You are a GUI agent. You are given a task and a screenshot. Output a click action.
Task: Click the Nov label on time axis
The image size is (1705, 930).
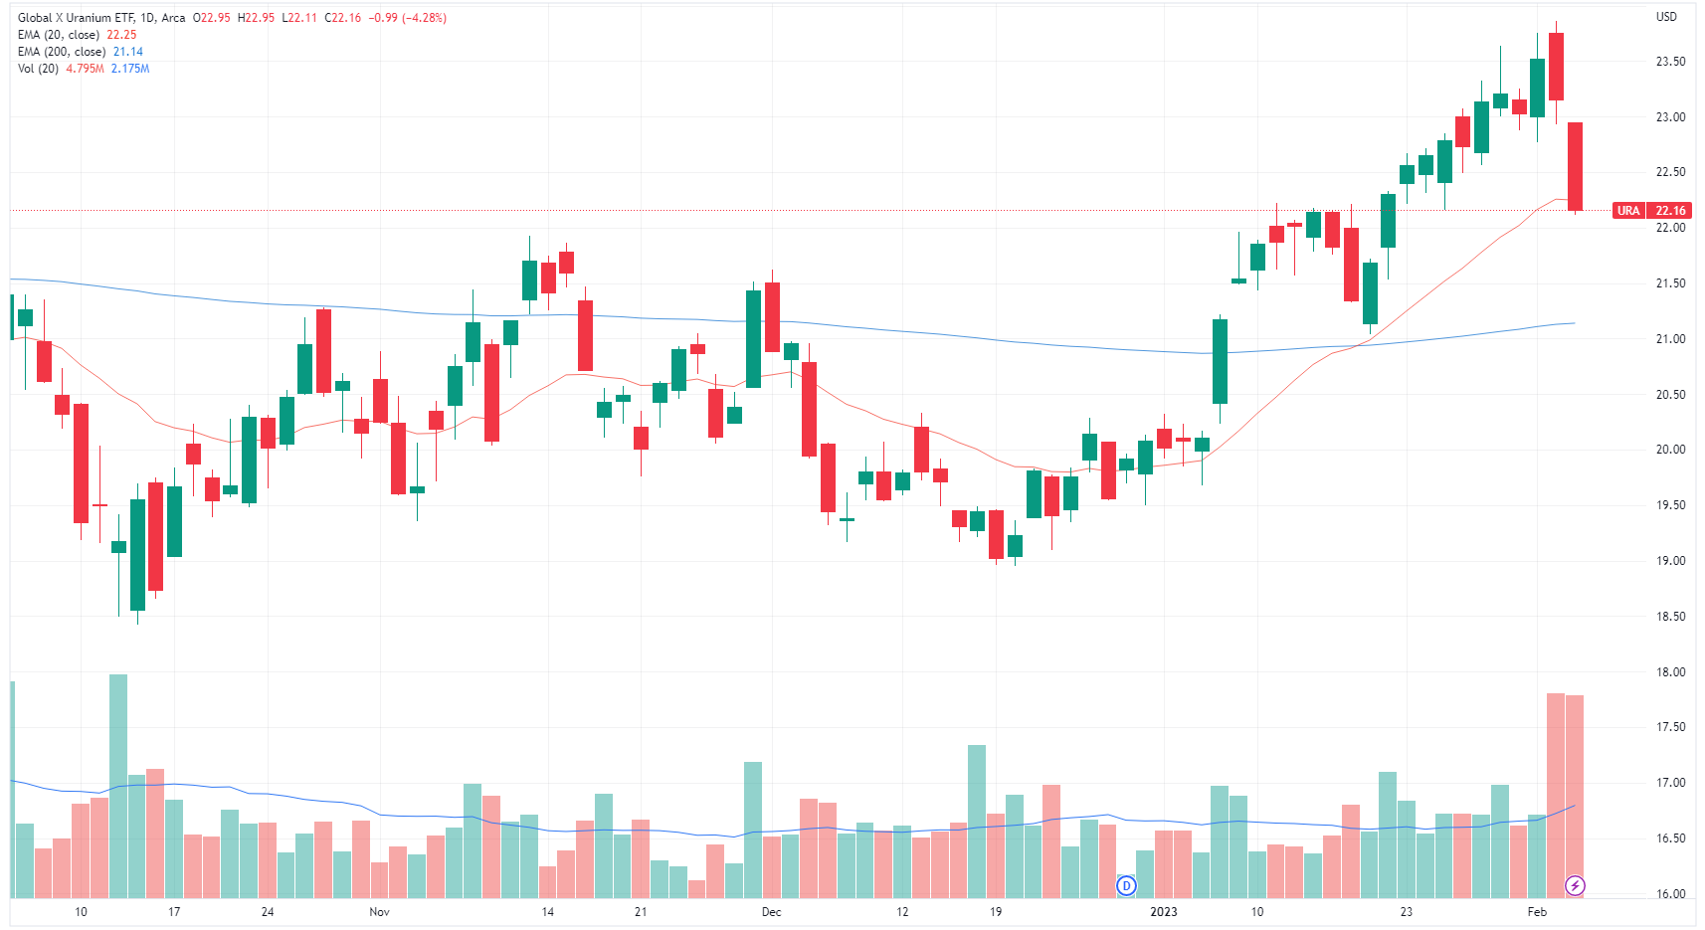click(379, 912)
